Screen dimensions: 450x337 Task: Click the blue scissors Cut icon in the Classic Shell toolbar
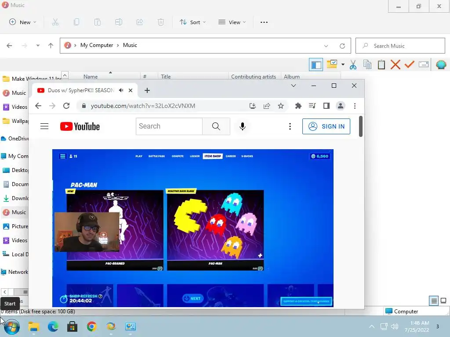click(x=353, y=65)
